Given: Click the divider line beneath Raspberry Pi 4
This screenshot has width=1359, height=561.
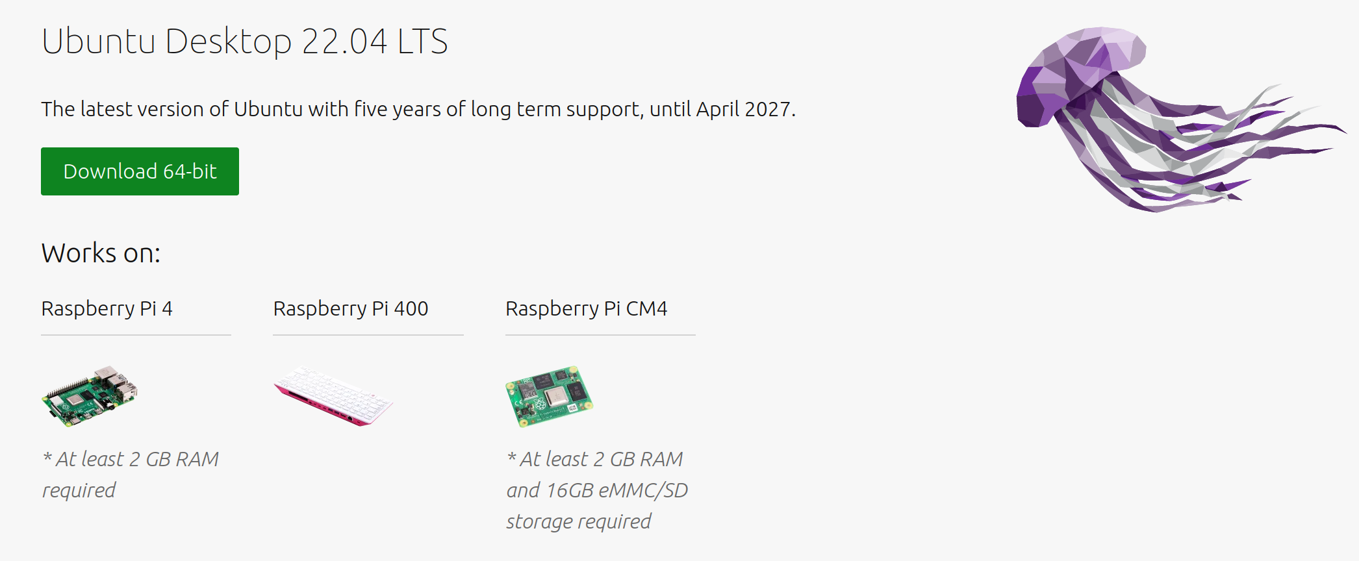Looking at the screenshot, I should (x=136, y=335).
